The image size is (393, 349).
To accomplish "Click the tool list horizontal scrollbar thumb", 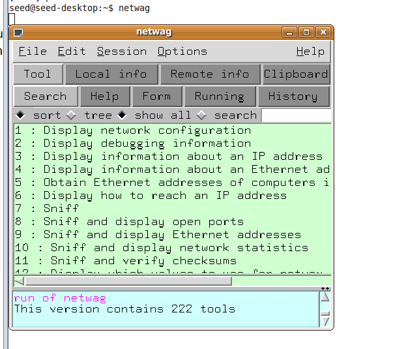I will point(128,281).
